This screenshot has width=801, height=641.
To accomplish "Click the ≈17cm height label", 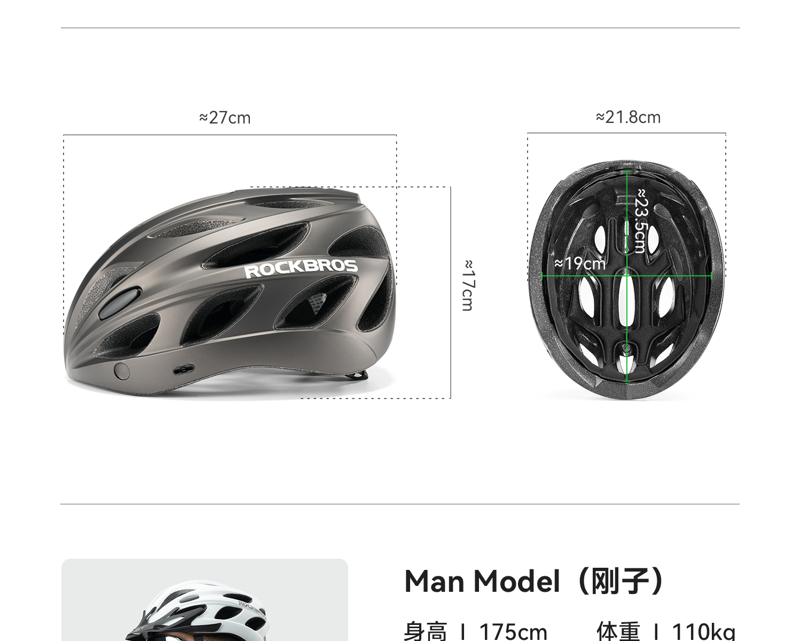I will (x=468, y=285).
